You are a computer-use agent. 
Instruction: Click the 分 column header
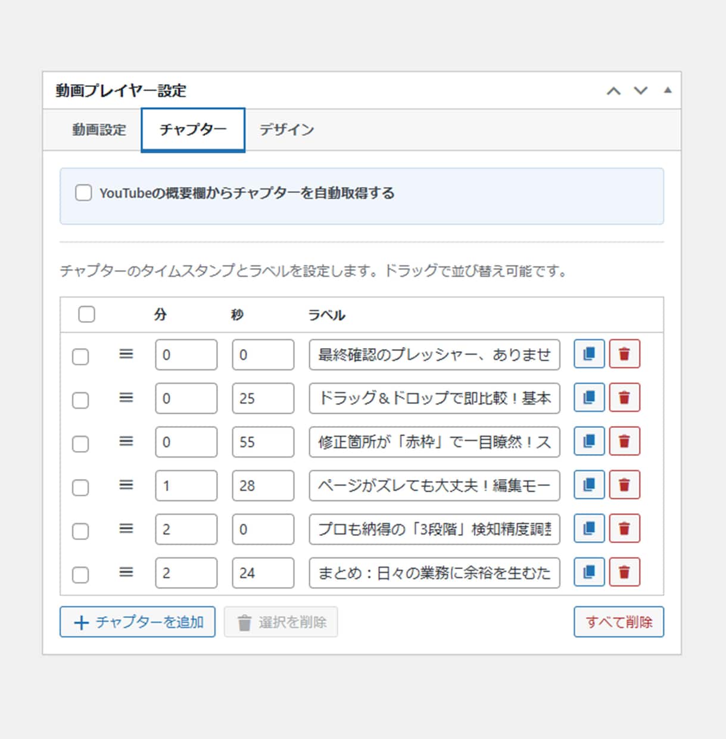pyautogui.click(x=160, y=315)
